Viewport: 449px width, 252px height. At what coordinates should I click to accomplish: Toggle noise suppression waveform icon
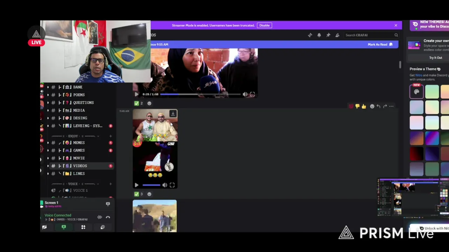coord(100,217)
